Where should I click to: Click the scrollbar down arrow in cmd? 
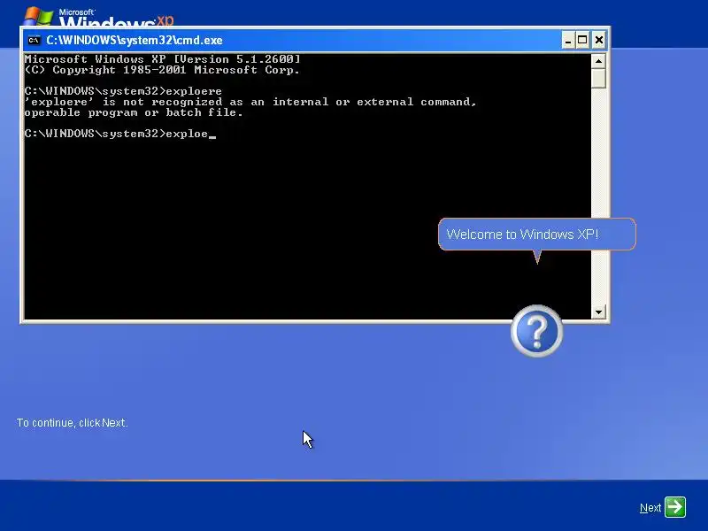(598, 312)
